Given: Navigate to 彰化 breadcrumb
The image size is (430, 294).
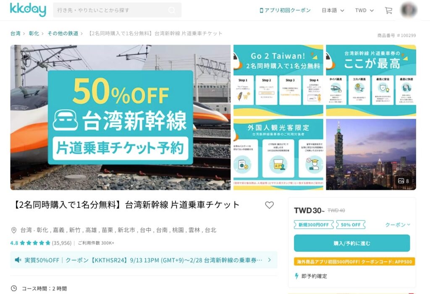Looking at the screenshot, I should (x=34, y=34).
